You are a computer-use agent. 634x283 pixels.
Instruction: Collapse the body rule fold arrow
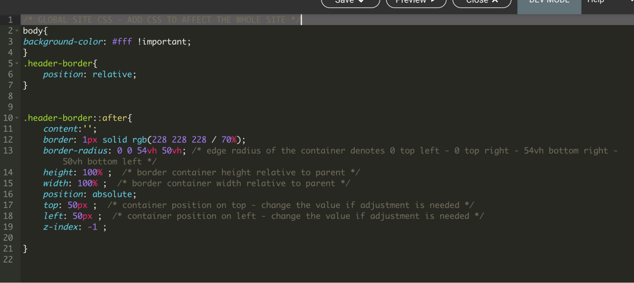click(x=17, y=31)
